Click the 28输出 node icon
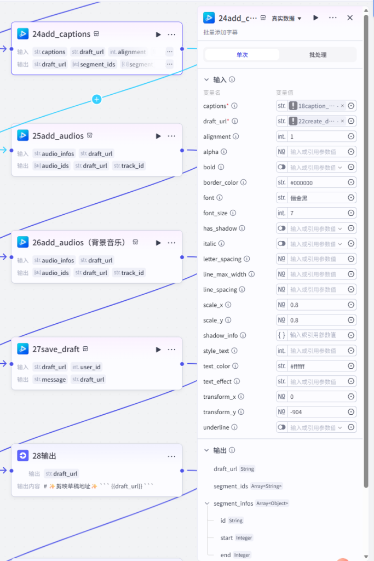 23,456
